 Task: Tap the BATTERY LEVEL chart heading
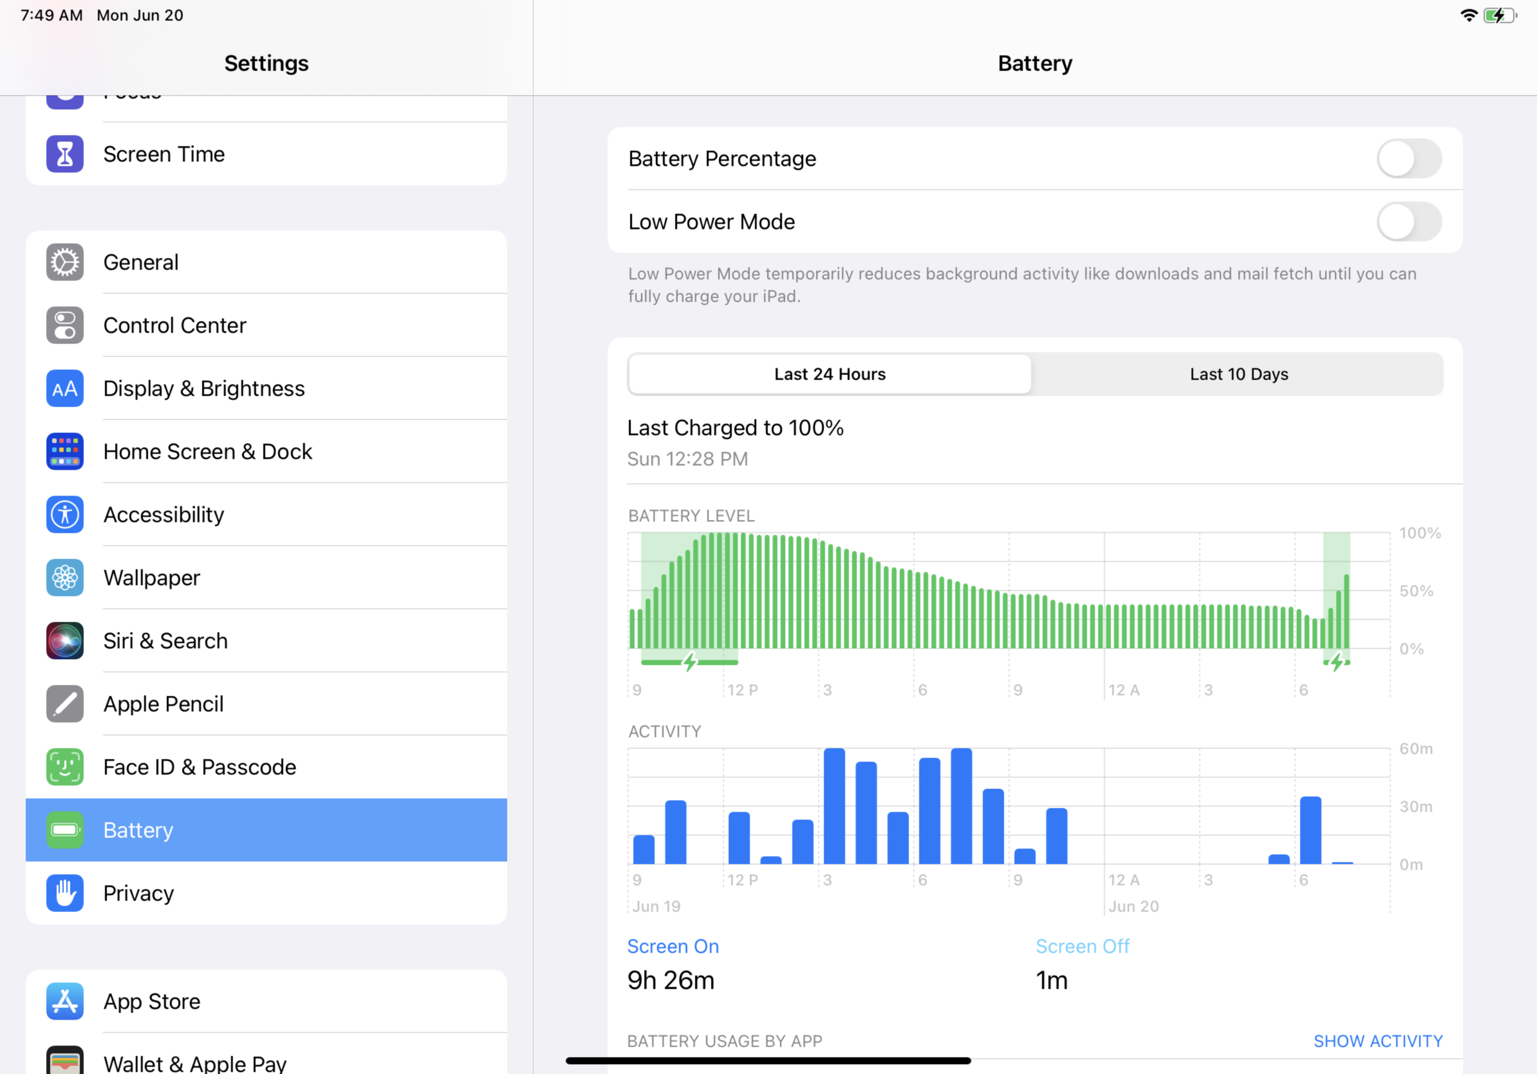pyautogui.click(x=691, y=515)
